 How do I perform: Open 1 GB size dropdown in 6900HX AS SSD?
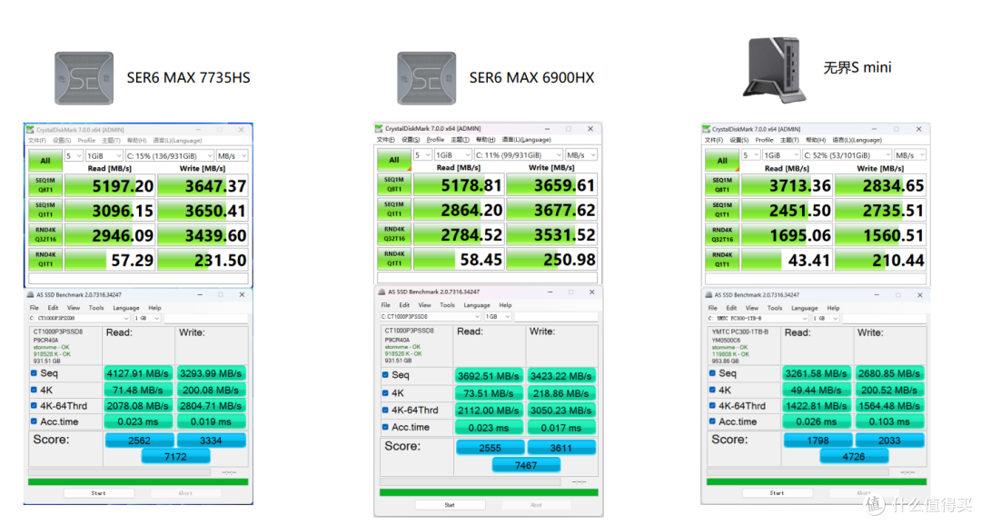[x=498, y=317]
